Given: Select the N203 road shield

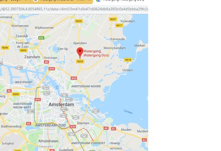Looking at the screenshot, I should (24, 51).
